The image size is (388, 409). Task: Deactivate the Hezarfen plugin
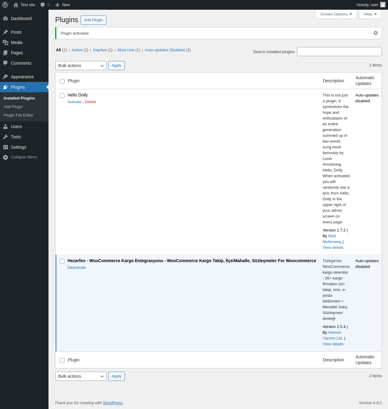[x=77, y=268]
